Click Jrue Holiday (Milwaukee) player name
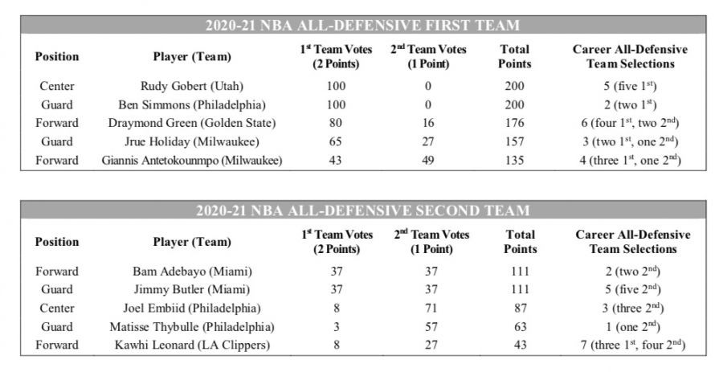 pyautogui.click(x=192, y=141)
